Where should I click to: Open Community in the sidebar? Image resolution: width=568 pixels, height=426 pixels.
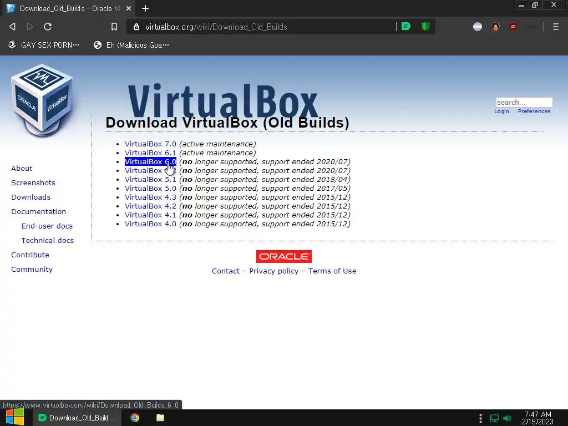pos(32,270)
